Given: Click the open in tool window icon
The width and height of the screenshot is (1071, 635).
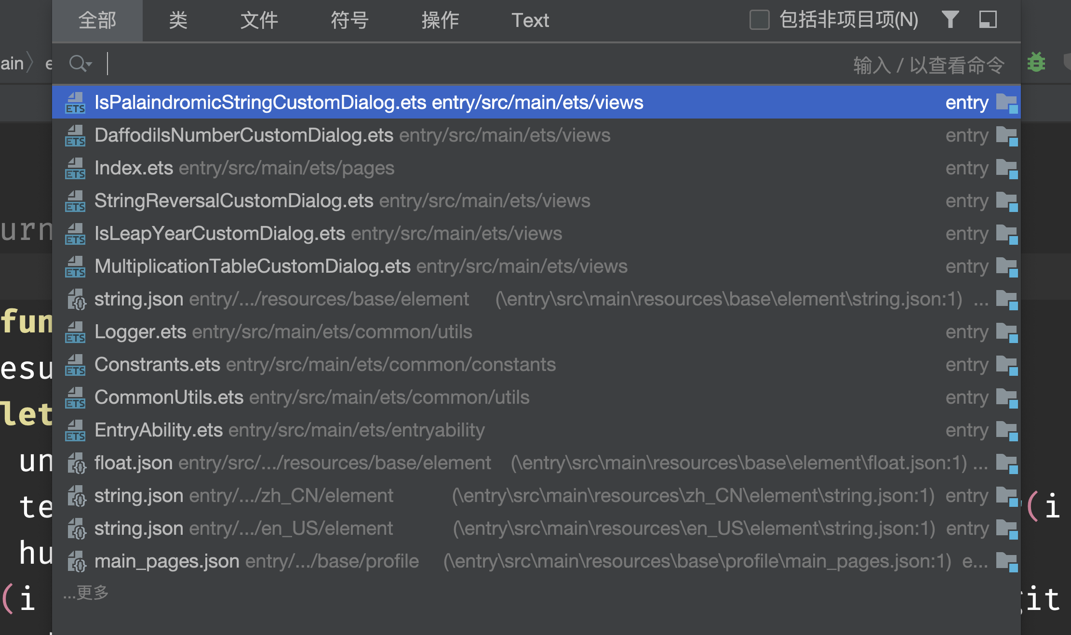Looking at the screenshot, I should 988,20.
